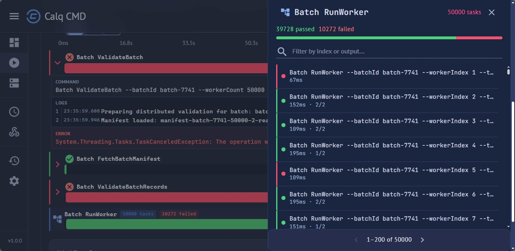
Task: Click the TaskCanceledException error message
Action: [x=161, y=142]
